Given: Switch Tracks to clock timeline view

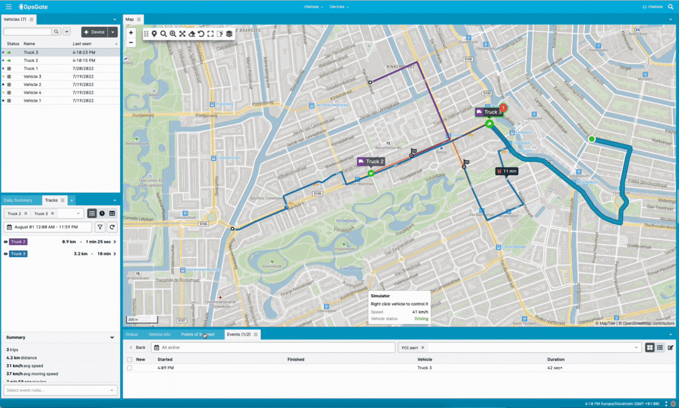Looking at the screenshot, I should point(102,214).
